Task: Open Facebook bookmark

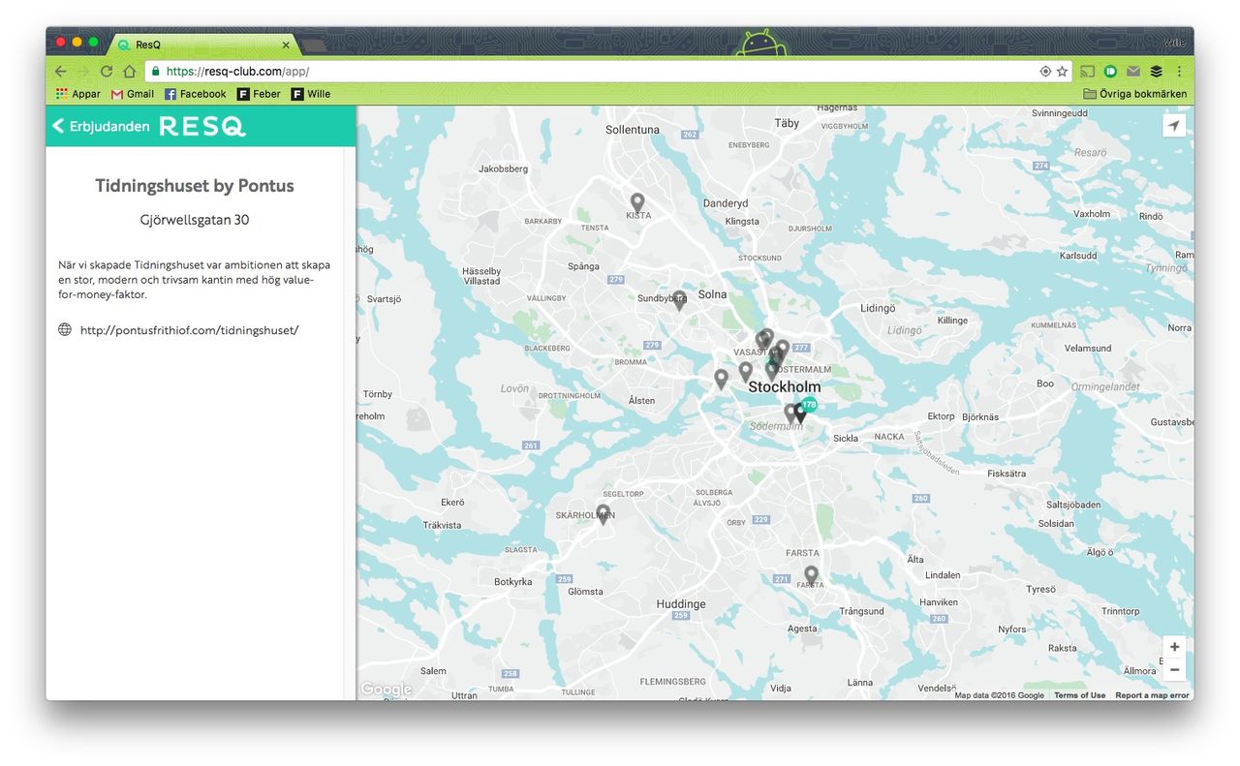Action: click(x=195, y=94)
